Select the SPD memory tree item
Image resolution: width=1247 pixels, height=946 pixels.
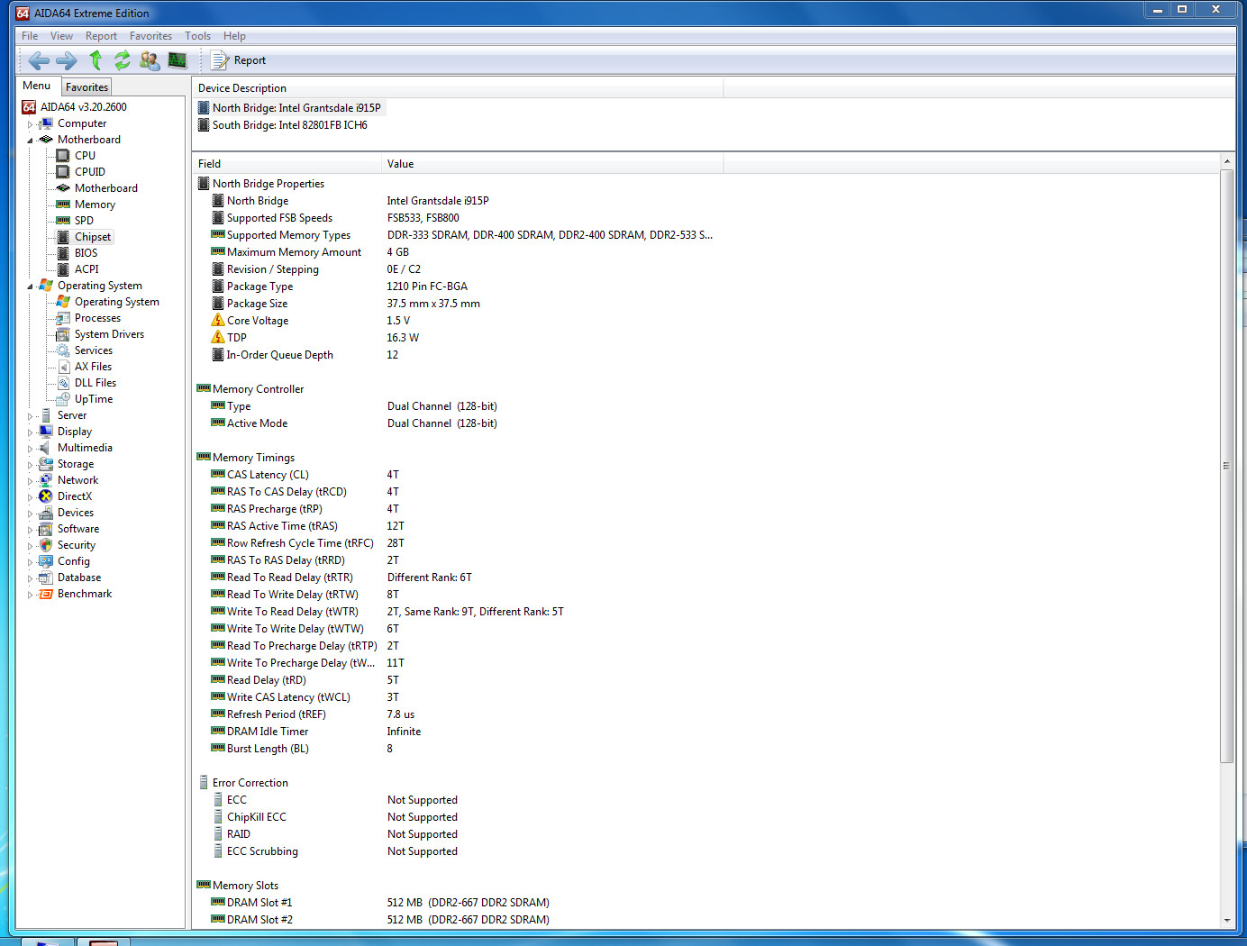coord(84,221)
